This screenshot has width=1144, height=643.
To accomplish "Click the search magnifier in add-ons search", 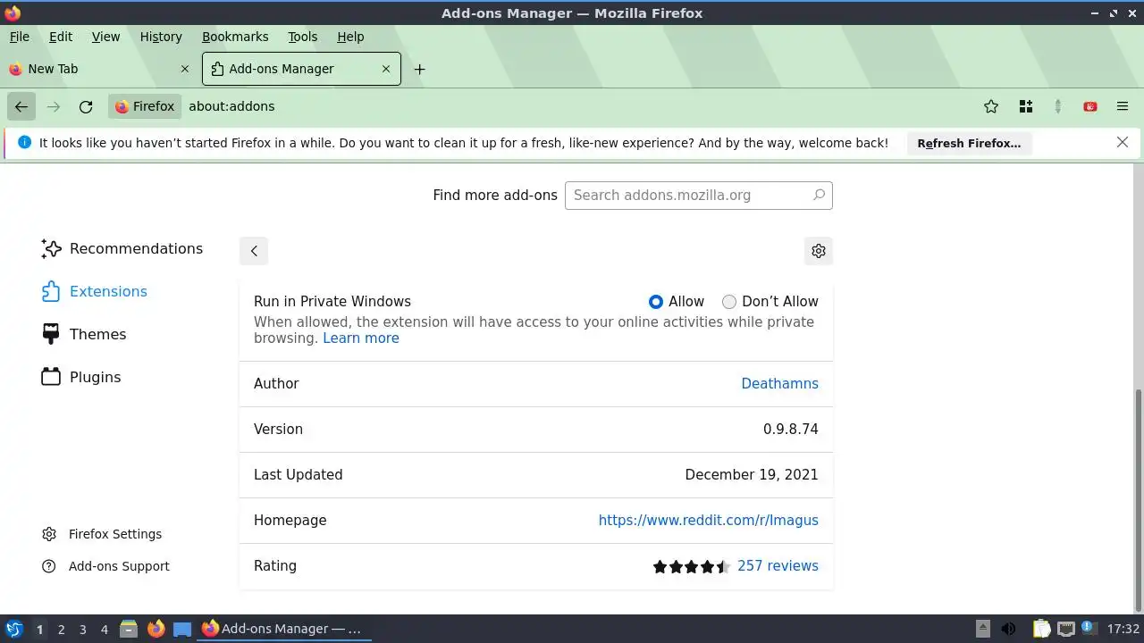I will point(819,195).
